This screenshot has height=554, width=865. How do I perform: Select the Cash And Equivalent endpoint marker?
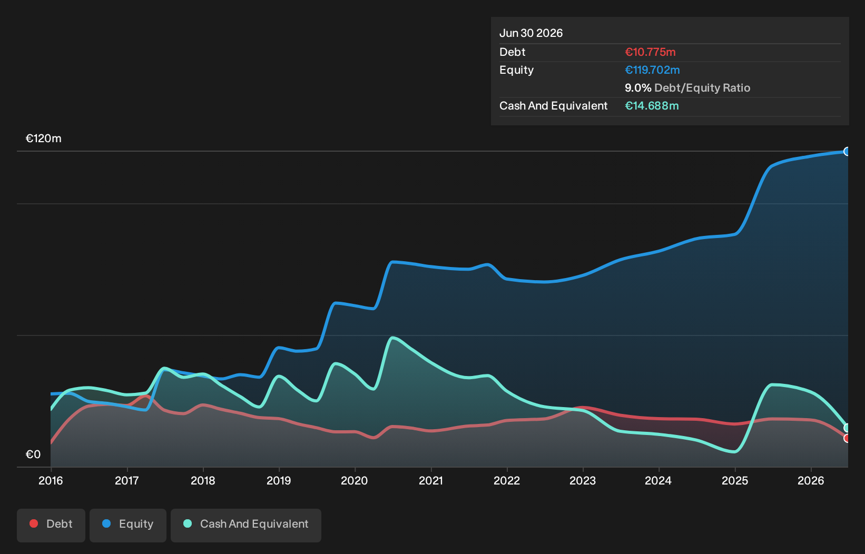(847, 428)
